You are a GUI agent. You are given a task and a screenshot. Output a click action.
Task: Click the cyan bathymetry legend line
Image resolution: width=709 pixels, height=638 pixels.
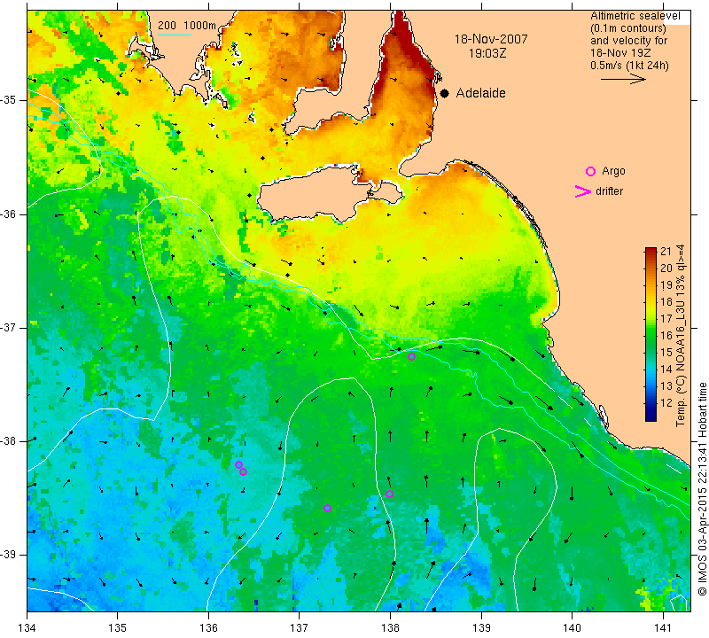[175, 35]
